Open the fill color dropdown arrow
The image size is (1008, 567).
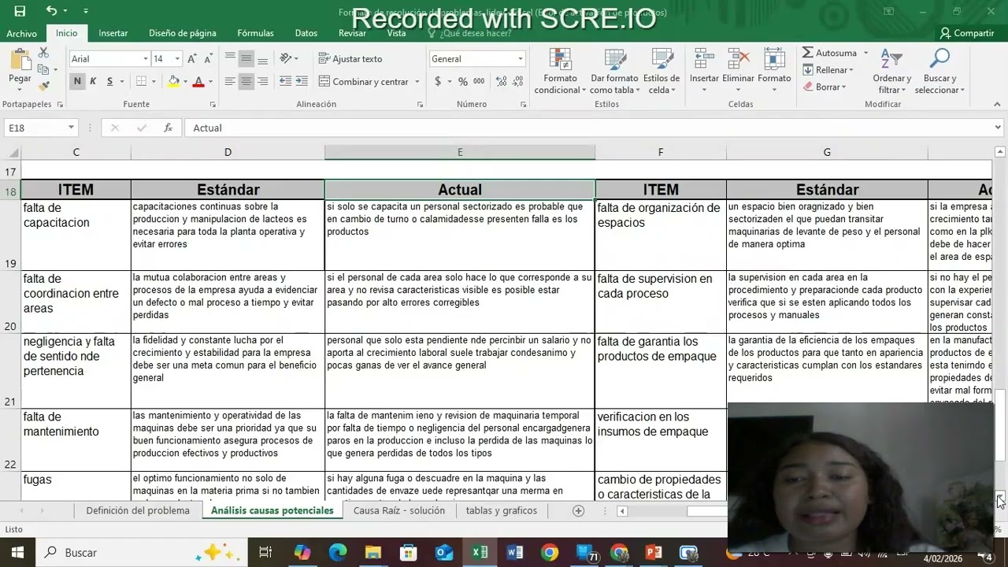[185, 82]
